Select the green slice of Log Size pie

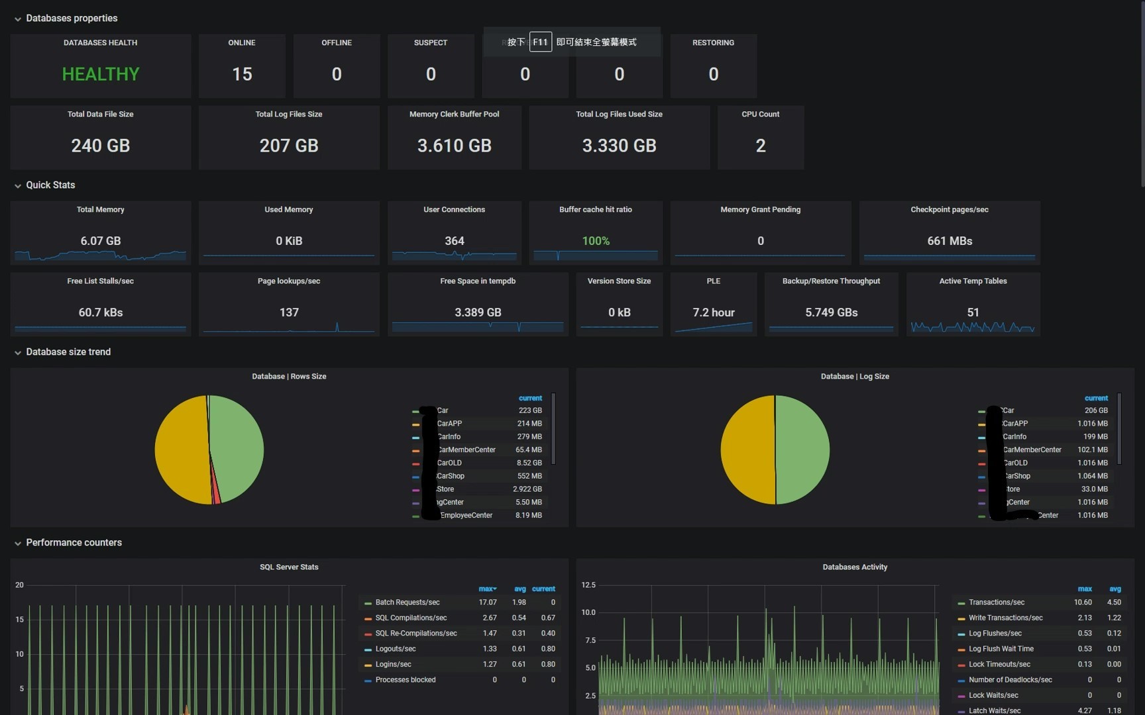tap(802, 450)
